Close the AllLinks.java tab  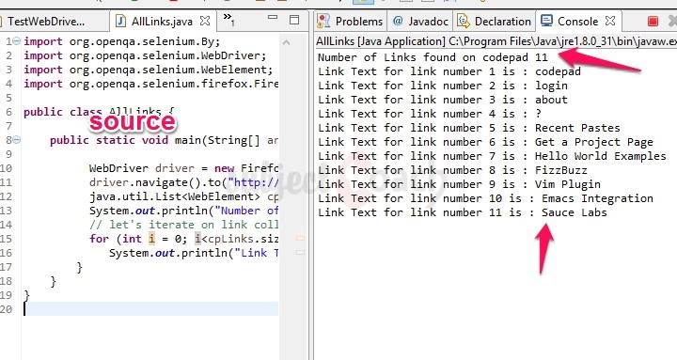(x=205, y=21)
